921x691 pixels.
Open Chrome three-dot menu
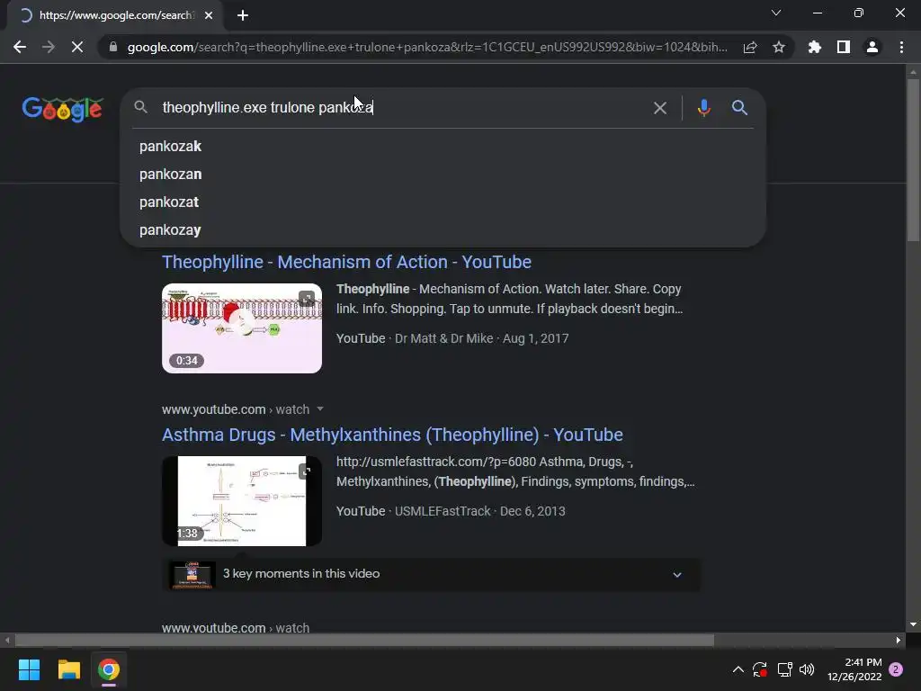tap(901, 47)
